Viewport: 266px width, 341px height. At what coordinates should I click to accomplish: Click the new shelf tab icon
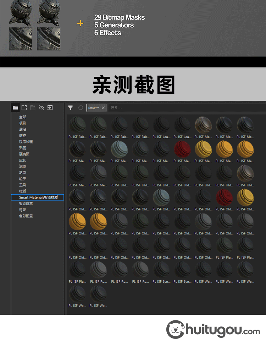(x=24, y=108)
